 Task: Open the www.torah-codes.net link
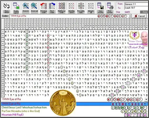tap(138, 44)
